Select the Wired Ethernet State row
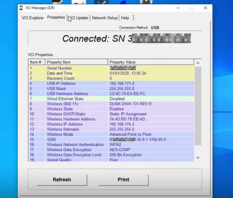 111,99
